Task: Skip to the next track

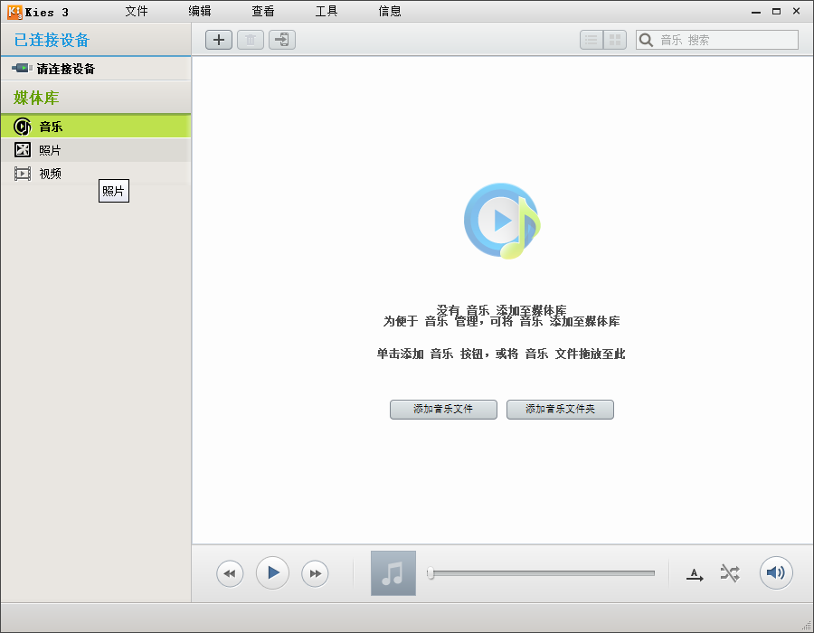Action: [315, 573]
